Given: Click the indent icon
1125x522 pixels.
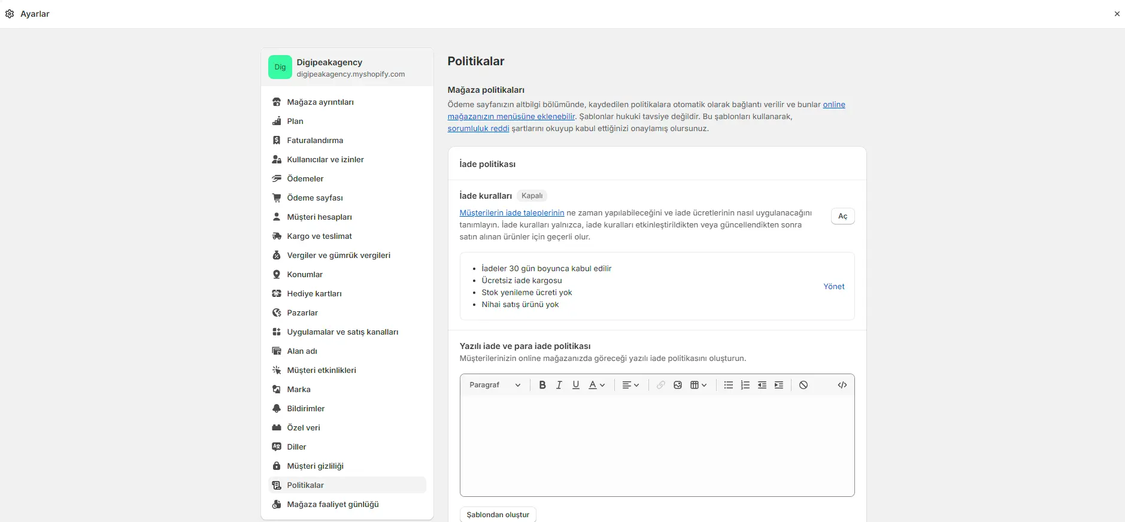Looking at the screenshot, I should pos(779,385).
